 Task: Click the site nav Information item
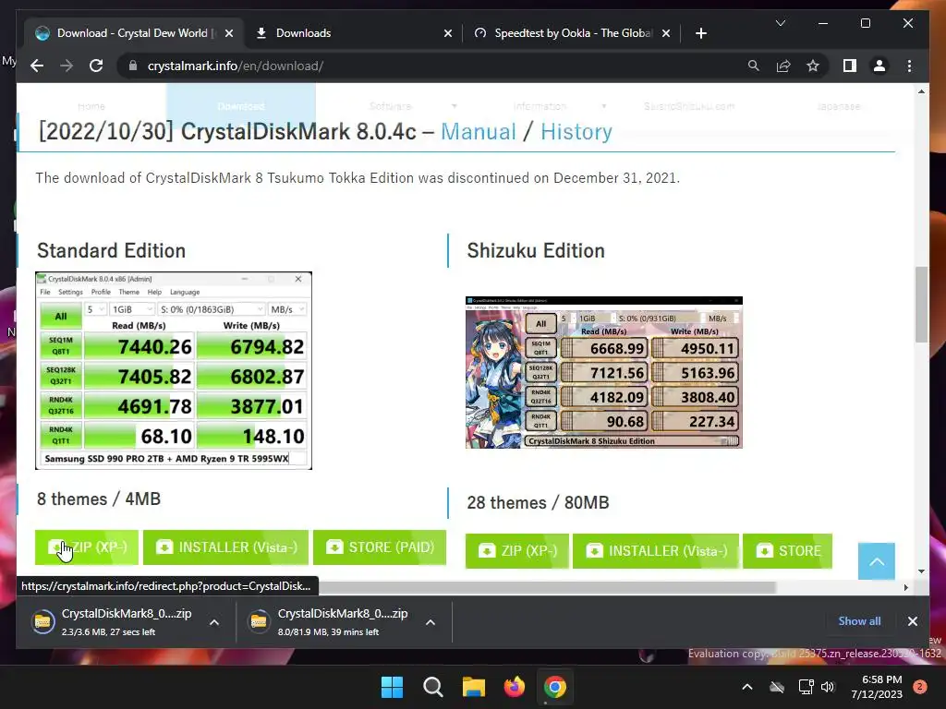pos(540,106)
